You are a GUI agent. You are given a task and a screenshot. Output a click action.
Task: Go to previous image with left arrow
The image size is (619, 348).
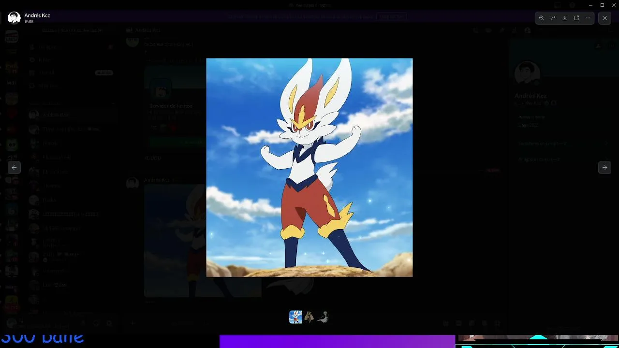(14, 167)
